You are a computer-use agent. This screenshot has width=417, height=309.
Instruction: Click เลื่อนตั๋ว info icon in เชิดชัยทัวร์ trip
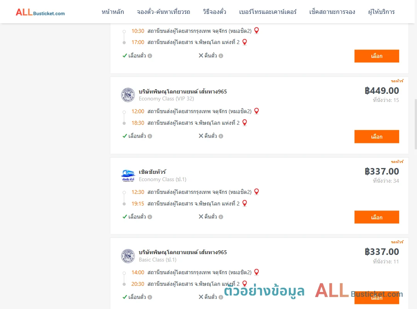pyautogui.click(x=150, y=217)
